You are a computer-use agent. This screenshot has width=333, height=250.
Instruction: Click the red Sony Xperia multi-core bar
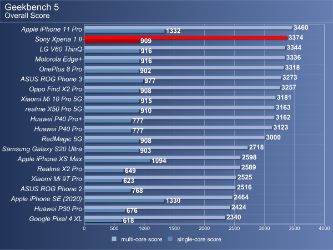[x=186, y=38]
